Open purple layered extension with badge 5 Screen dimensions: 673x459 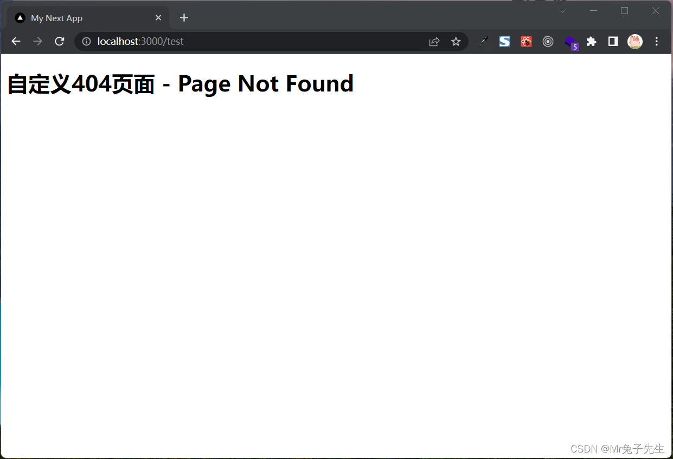point(571,43)
